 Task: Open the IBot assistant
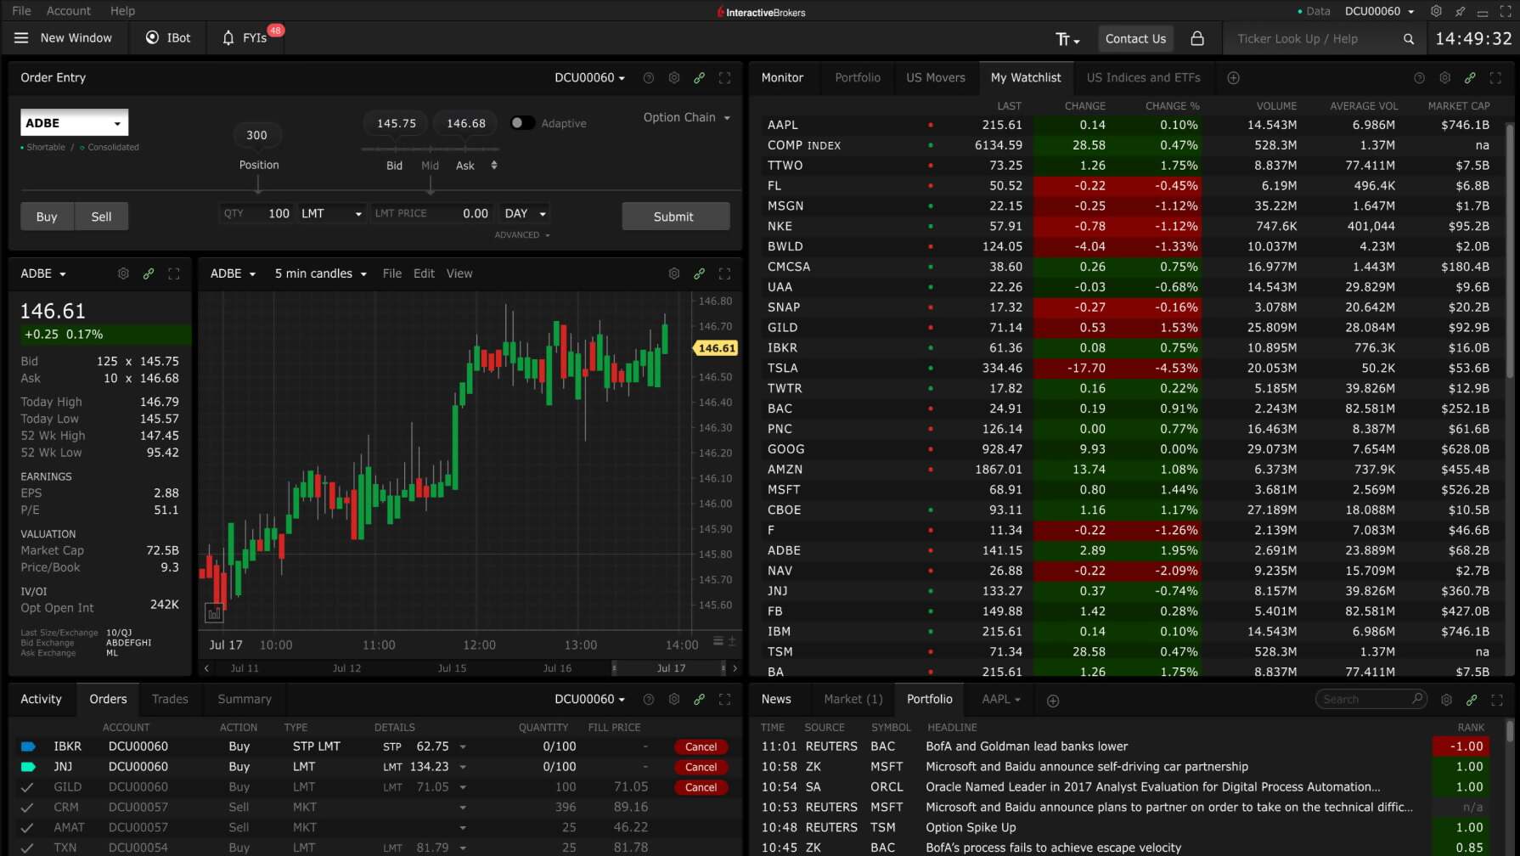coord(167,37)
